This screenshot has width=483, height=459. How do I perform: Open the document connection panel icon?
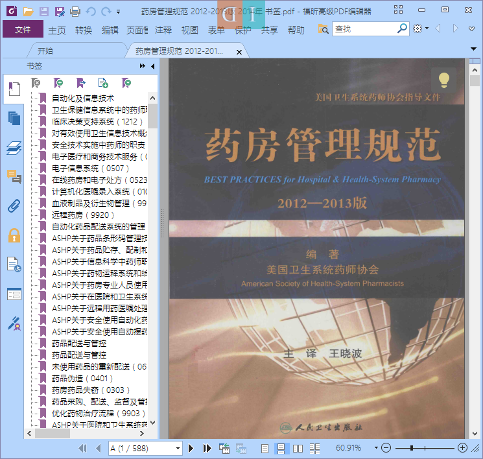14,265
